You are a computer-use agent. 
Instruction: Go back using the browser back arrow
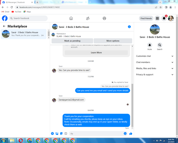(3, 7)
